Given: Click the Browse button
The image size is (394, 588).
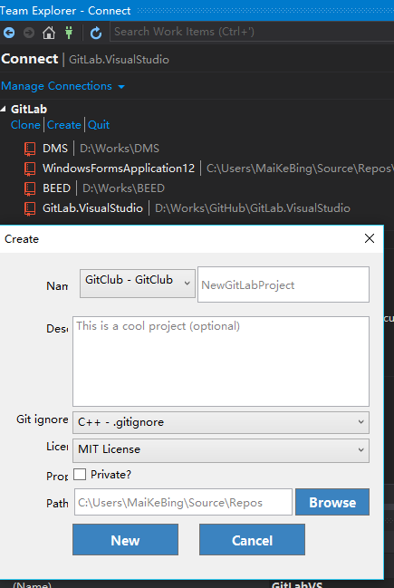Looking at the screenshot, I should (332, 502).
